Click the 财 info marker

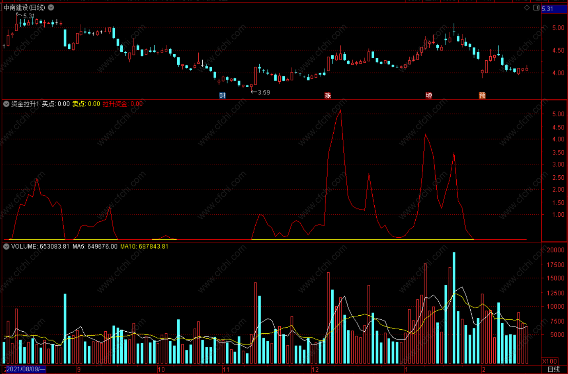(x=222, y=95)
